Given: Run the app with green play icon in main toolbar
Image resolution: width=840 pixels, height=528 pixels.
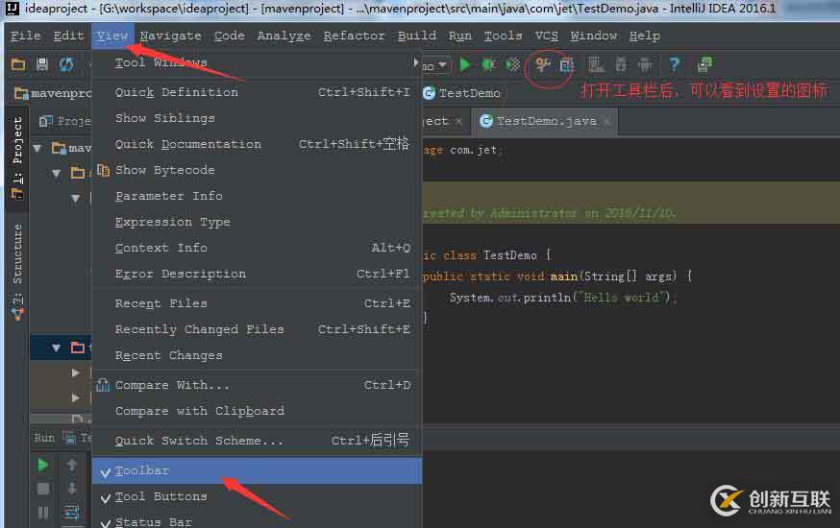Looking at the screenshot, I should 465,65.
